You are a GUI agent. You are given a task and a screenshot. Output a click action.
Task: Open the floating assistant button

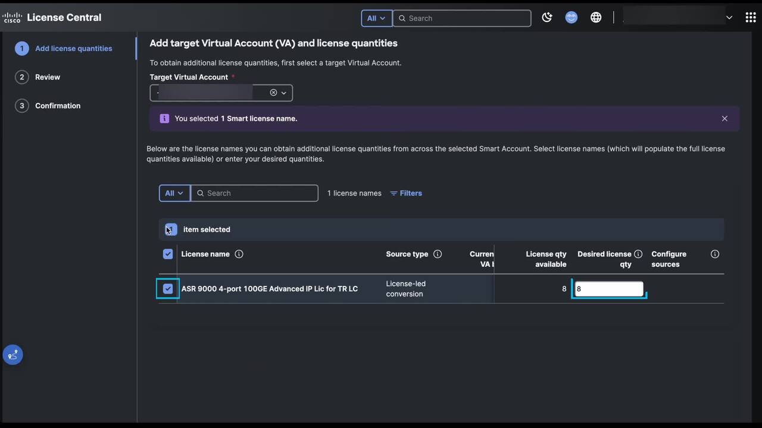click(x=13, y=355)
